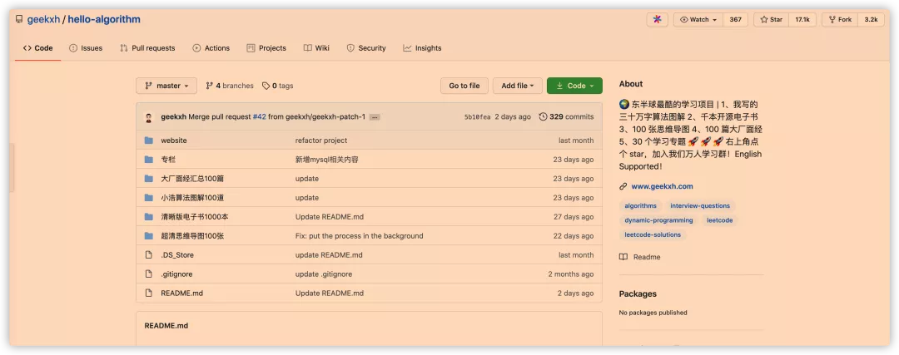
Task: Click folder icon for 超清思维导图100张
Action: click(x=149, y=236)
